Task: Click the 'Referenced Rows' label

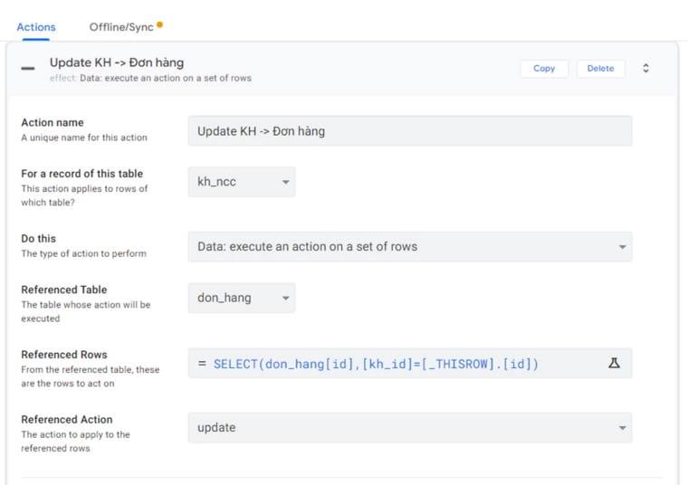Action: tap(64, 355)
